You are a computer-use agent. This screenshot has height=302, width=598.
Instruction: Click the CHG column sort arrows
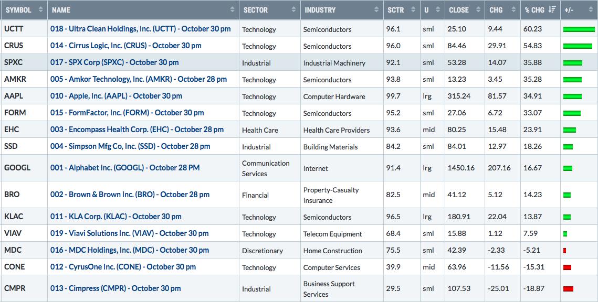pyautogui.click(x=513, y=10)
